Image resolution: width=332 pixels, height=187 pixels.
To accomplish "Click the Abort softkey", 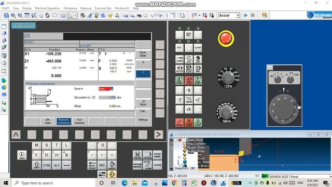I will point(143,103).
